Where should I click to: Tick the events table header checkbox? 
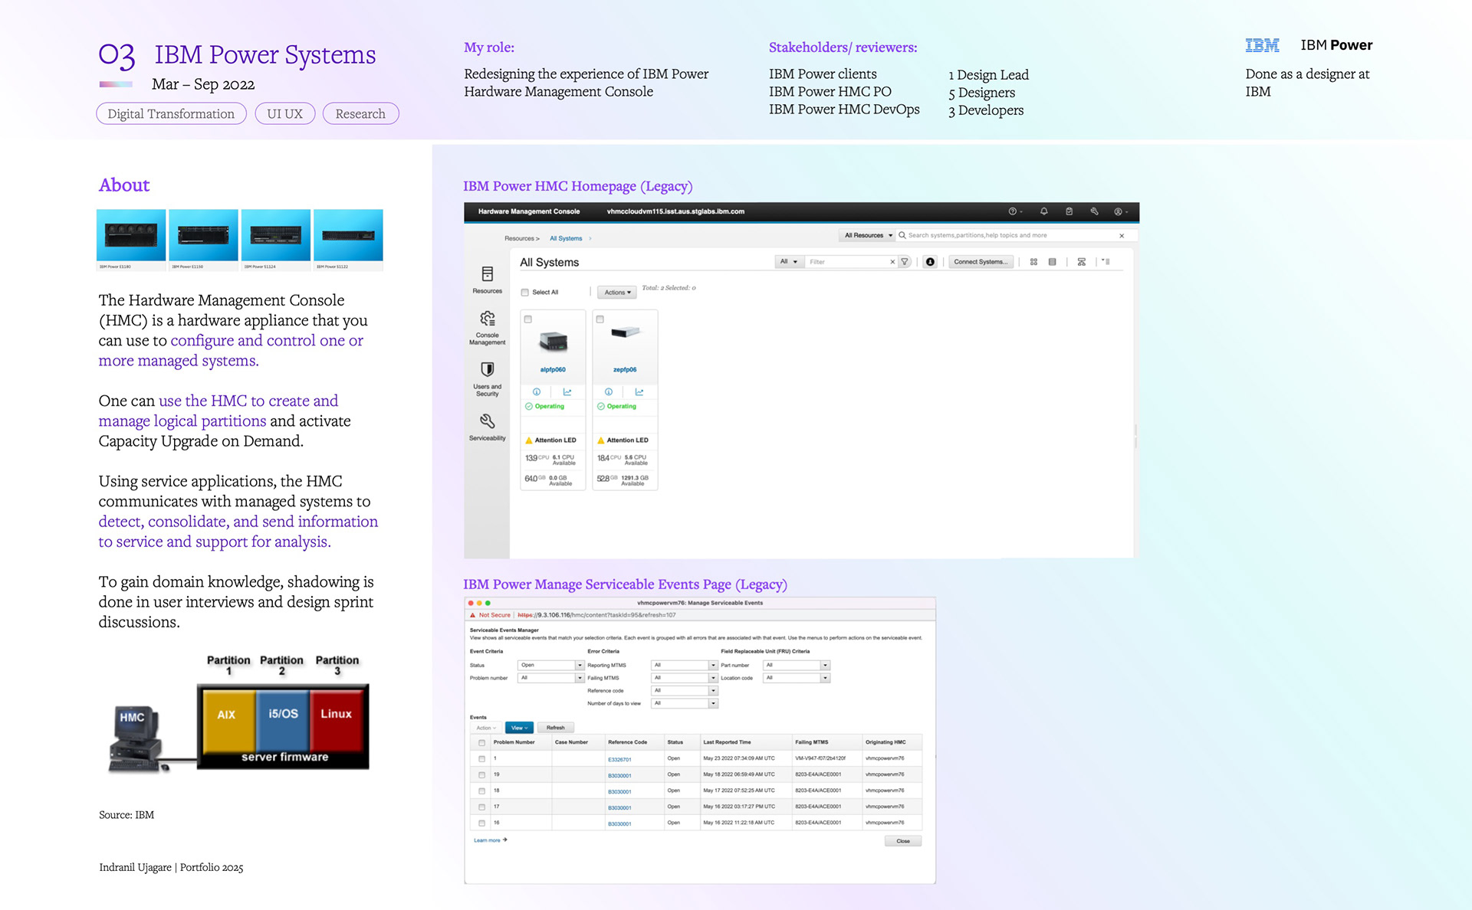pos(481,742)
